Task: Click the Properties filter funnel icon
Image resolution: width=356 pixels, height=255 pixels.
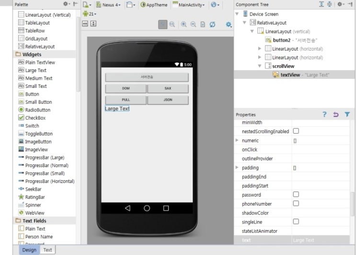Action: point(347,115)
